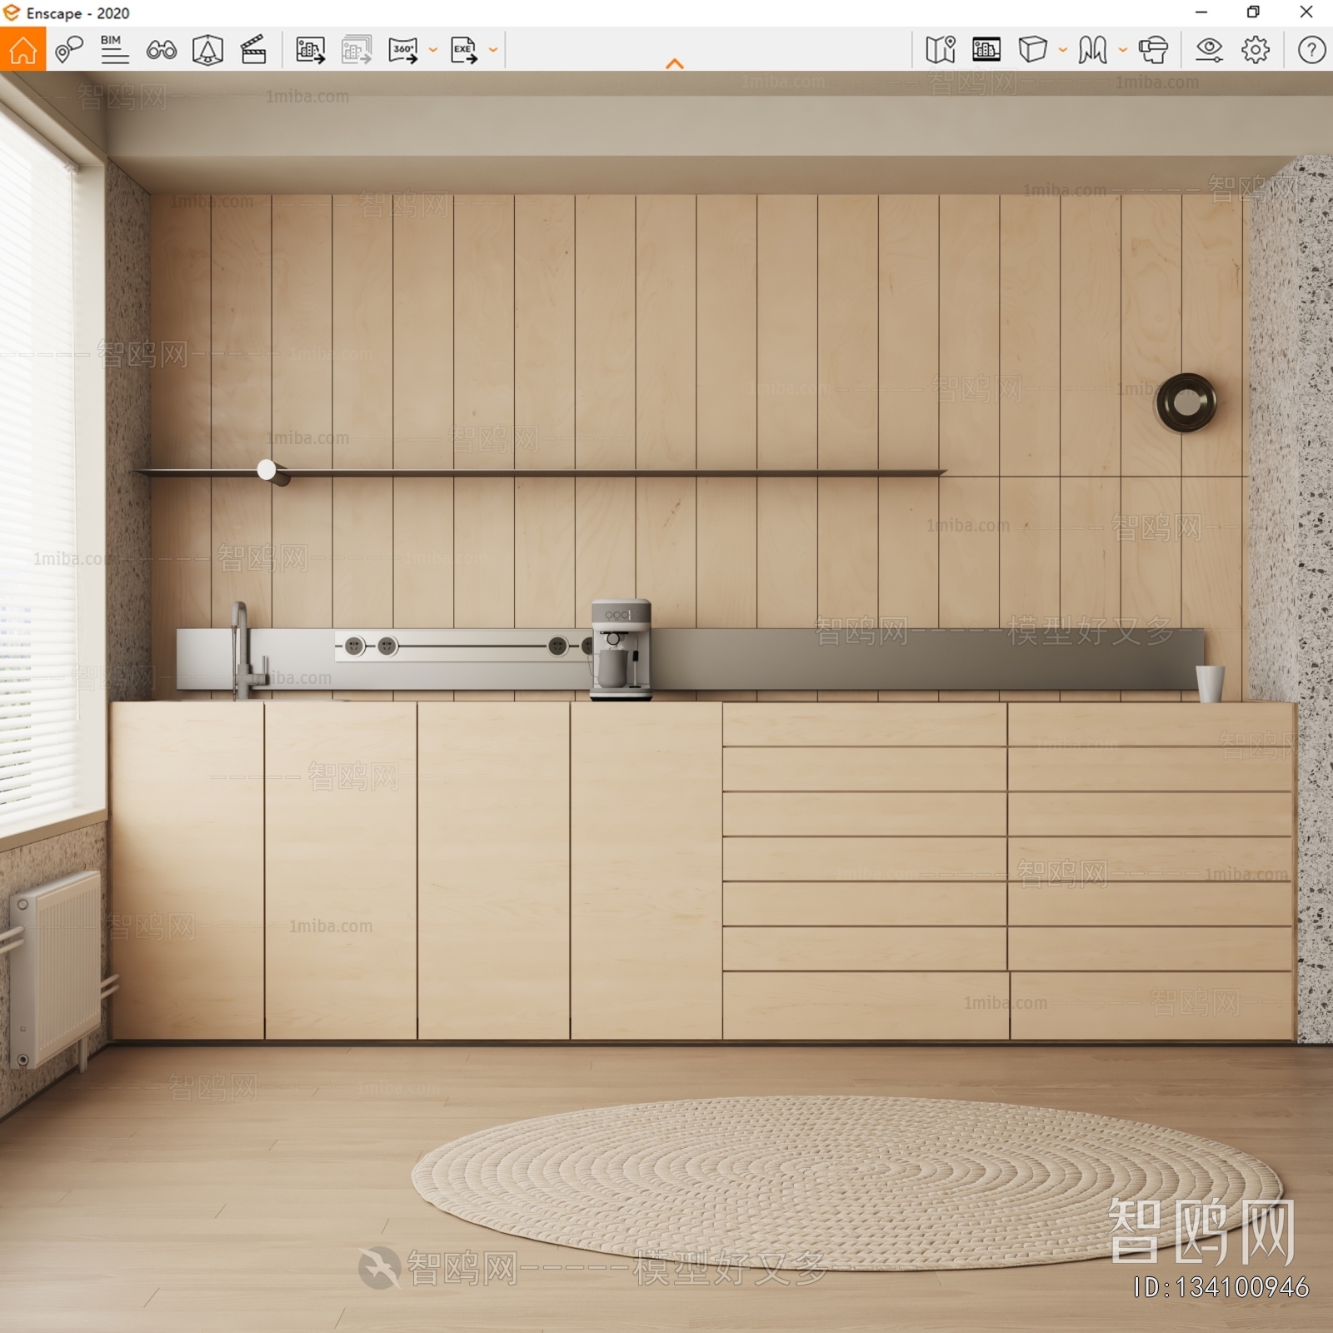Expand the navigation mode dropdown arrow
1333x1333 pixels.
(1123, 50)
